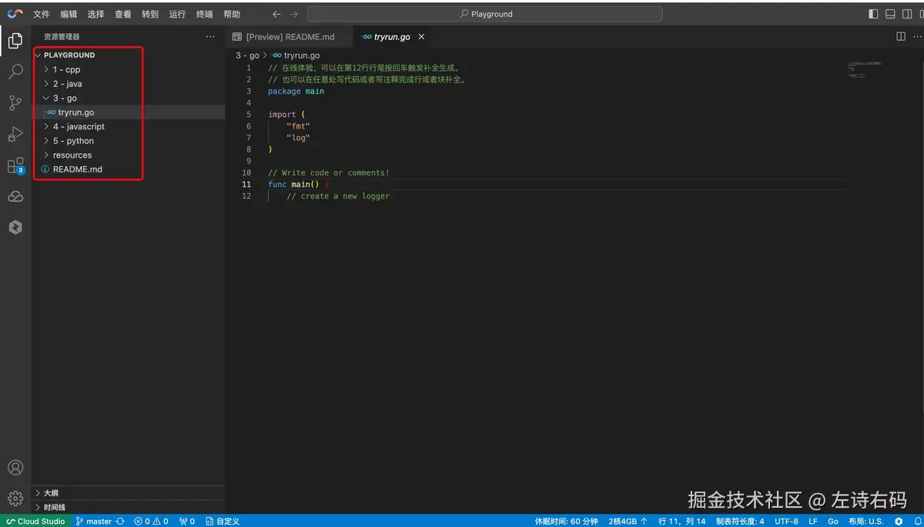Open the 转到 menu
The width and height of the screenshot is (924, 527).
coord(150,14)
